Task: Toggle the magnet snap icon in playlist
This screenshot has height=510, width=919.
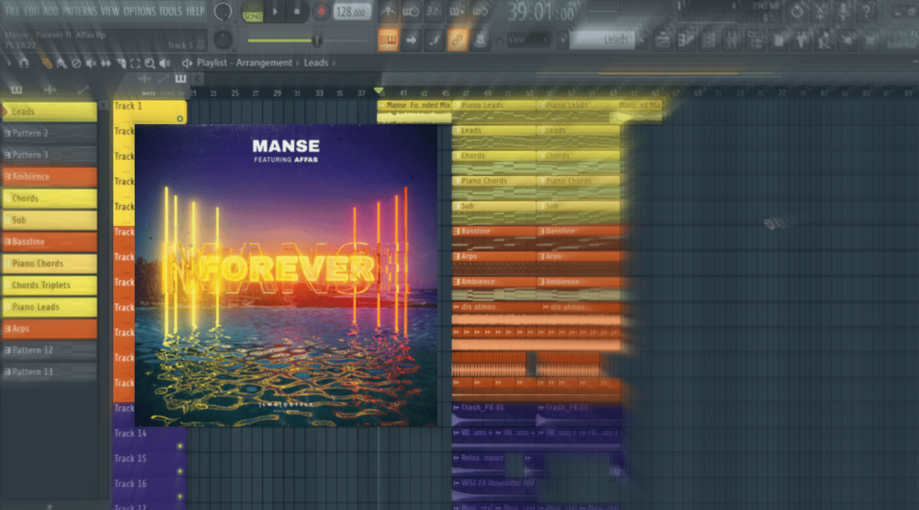Action: click(x=24, y=63)
